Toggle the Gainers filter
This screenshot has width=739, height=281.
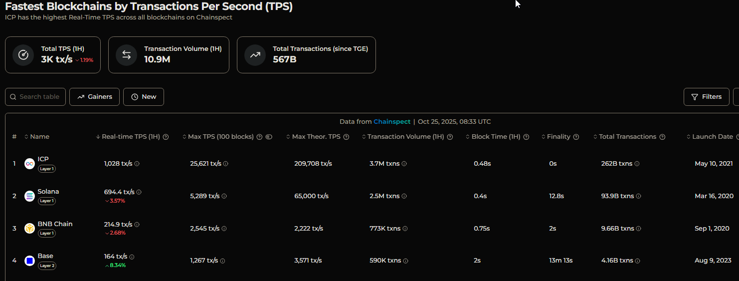pos(94,97)
